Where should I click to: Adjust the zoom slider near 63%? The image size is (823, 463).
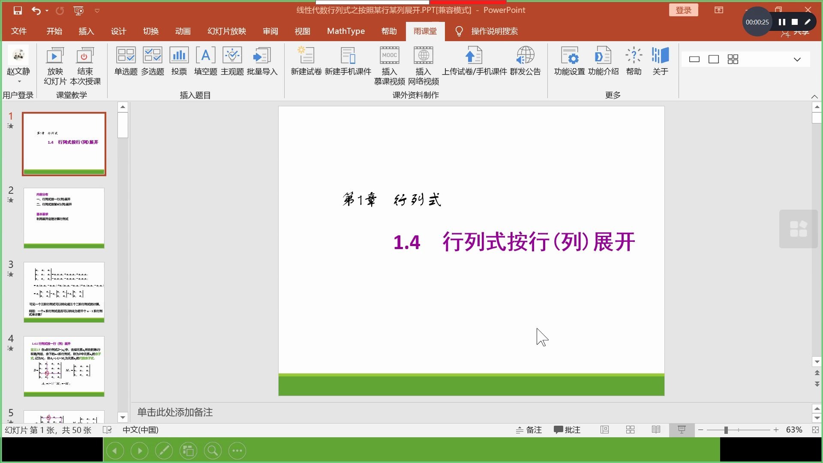725,430
